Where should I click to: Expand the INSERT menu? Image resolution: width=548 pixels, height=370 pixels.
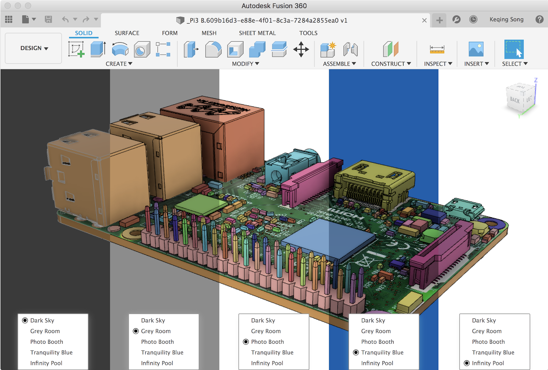click(476, 64)
